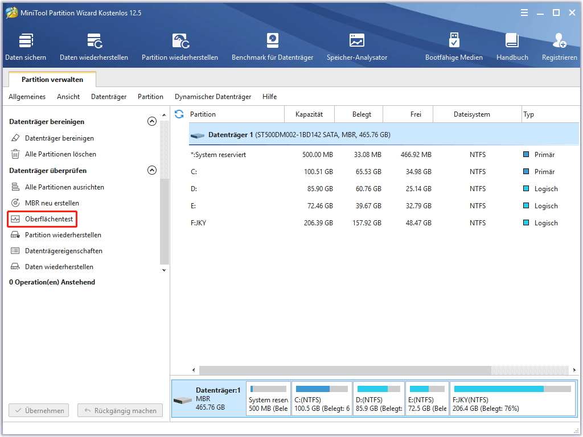Open the Datenträger menu

(109, 97)
